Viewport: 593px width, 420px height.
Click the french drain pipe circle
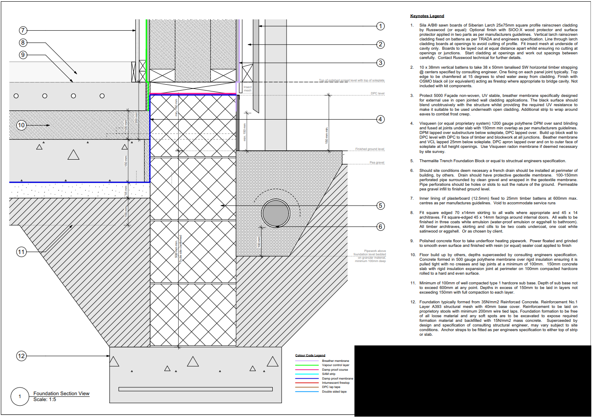coord(276,213)
